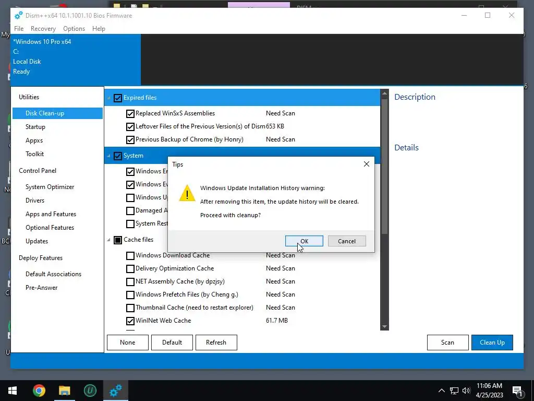
Task: Close the Tips dialog with X
Action: [367, 164]
